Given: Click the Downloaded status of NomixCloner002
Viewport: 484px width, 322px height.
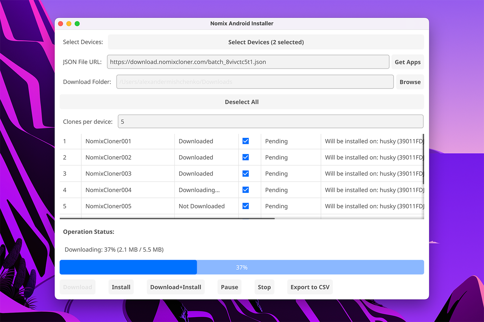Looking at the screenshot, I should [196, 157].
